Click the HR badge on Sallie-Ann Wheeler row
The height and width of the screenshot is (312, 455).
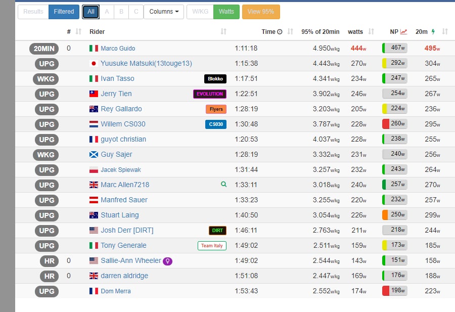point(50,261)
